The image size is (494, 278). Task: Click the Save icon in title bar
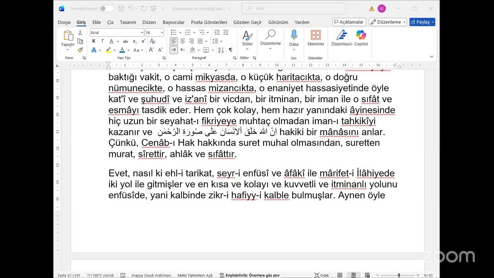tap(121, 8)
